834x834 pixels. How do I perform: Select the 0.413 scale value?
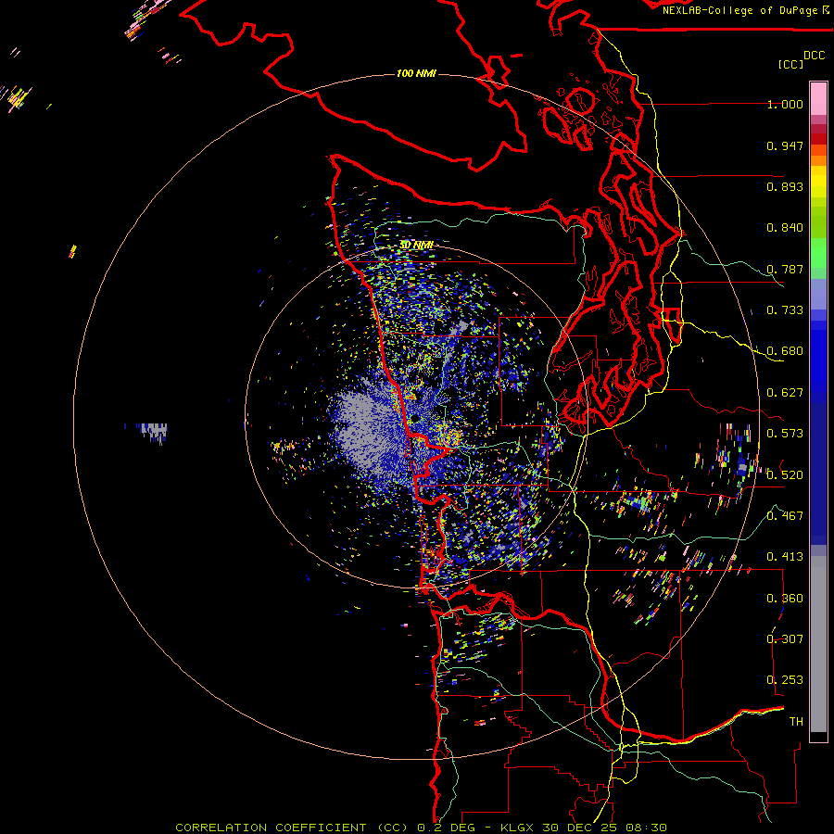click(785, 557)
